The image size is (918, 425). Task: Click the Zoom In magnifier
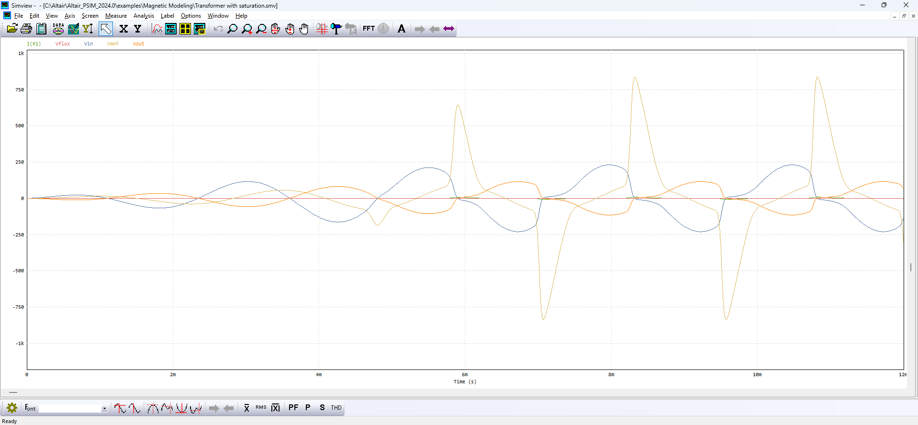[x=247, y=29]
